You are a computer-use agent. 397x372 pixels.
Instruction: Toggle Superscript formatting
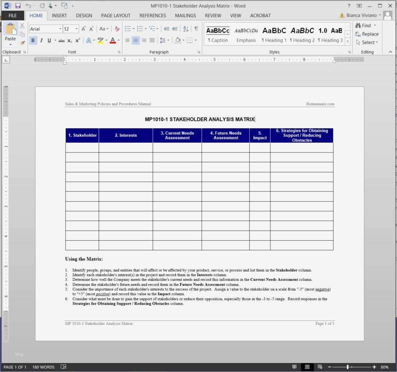click(78, 40)
